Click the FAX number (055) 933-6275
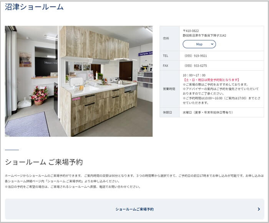The image size is (269, 223). pyautogui.click(x=196, y=65)
